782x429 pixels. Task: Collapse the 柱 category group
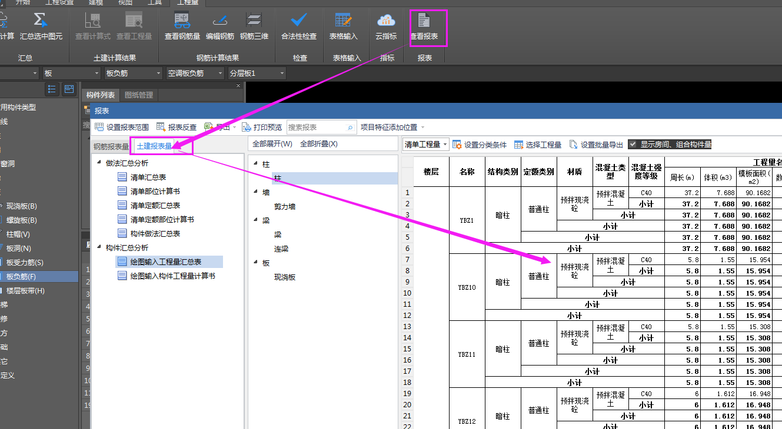click(255, 164)
